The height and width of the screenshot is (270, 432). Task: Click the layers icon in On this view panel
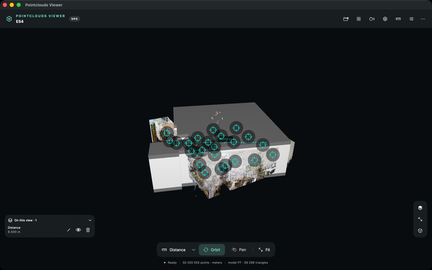tap(10, 220)
